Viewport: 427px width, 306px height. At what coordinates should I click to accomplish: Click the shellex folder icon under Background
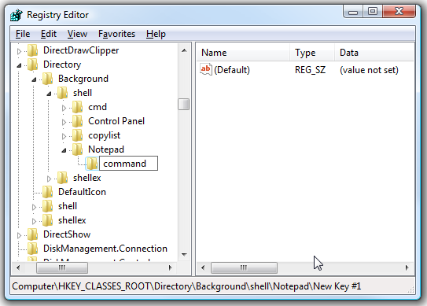[63, 178]
